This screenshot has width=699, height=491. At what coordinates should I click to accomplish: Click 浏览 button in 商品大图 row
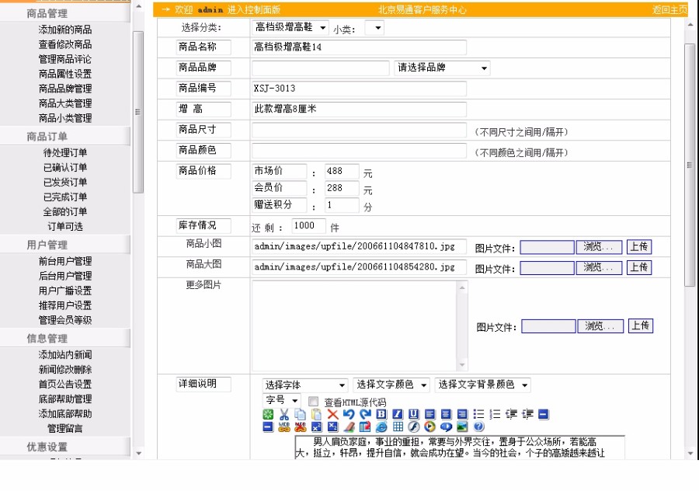pos(599,267)
